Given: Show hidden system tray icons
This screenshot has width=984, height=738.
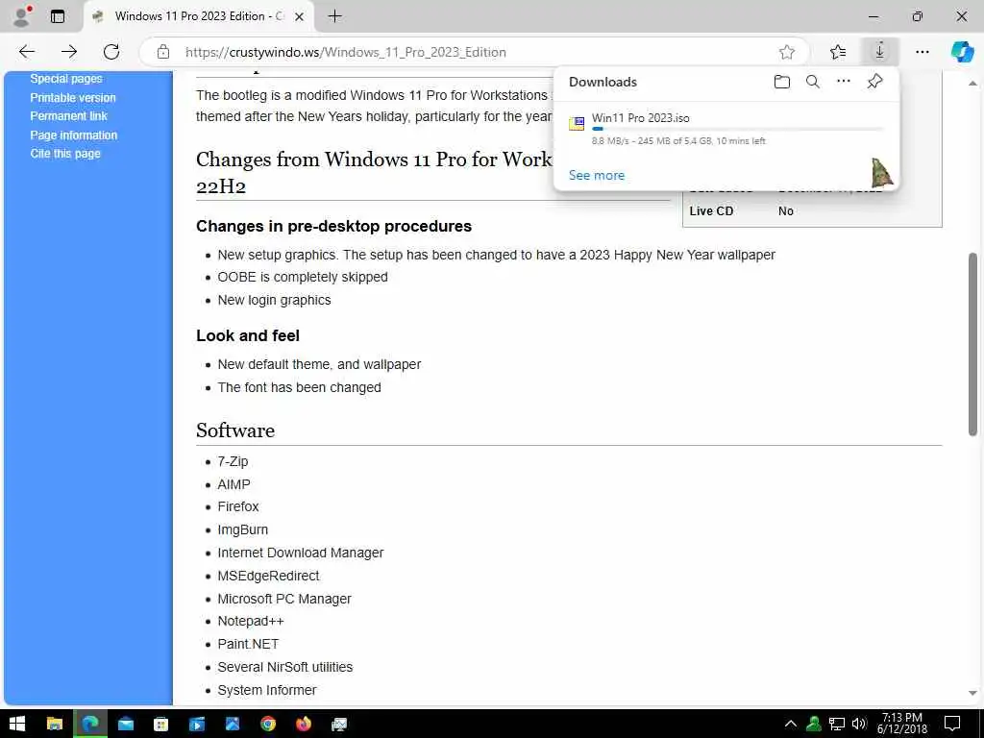Looking at the screenshot, I should [791, 725].
